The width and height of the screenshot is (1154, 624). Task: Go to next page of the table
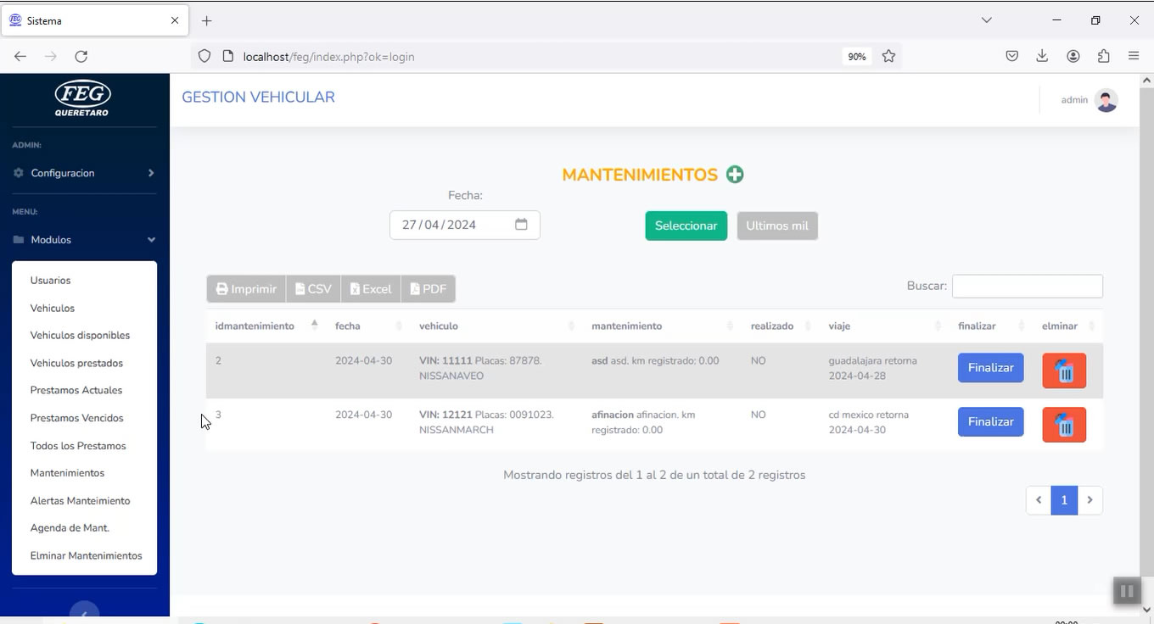pyautogui.click(x=1090, y=500)
